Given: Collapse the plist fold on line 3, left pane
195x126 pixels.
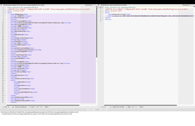Looking at the screenshot, I should (x=5, y=11).
